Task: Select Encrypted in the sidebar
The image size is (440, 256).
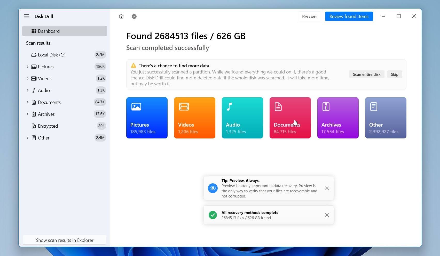Action: (48, 126)
